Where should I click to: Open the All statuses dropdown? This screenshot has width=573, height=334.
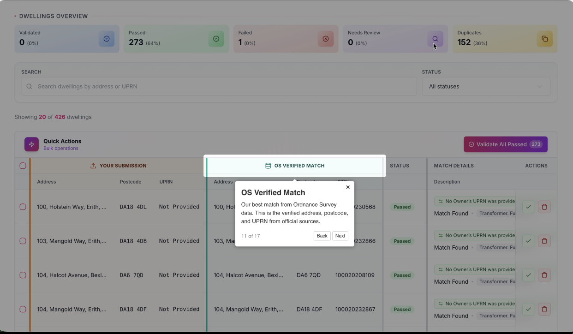tap(486, 86)
